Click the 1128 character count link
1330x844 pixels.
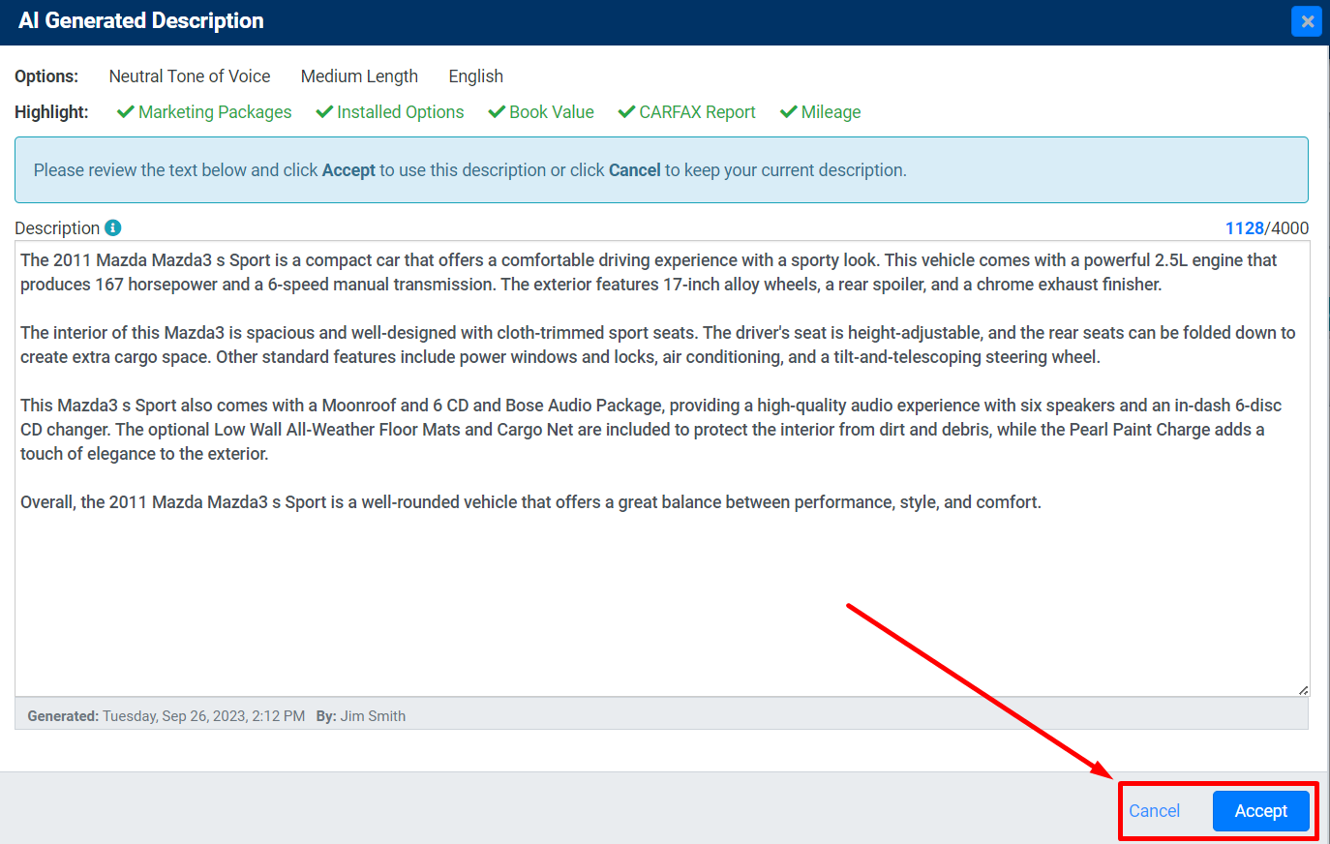coord(1245,227)
